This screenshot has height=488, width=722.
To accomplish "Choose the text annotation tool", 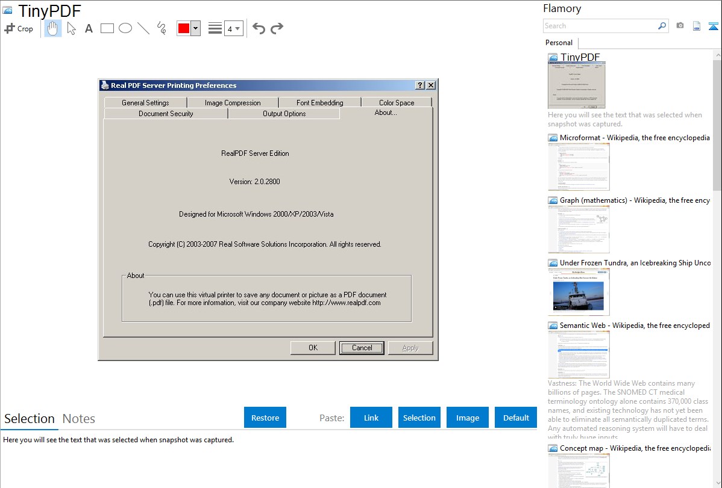I will pyautogui.click(x=89, y=28).
